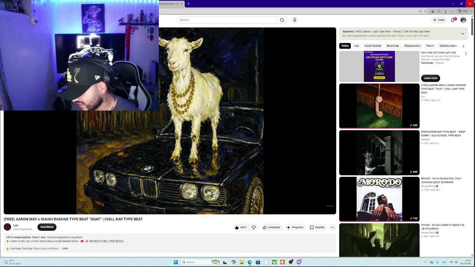Open the Steam gift card ad thumbnail
The image size is (475, 267).
pyautogui.click(x=379, y=66)
